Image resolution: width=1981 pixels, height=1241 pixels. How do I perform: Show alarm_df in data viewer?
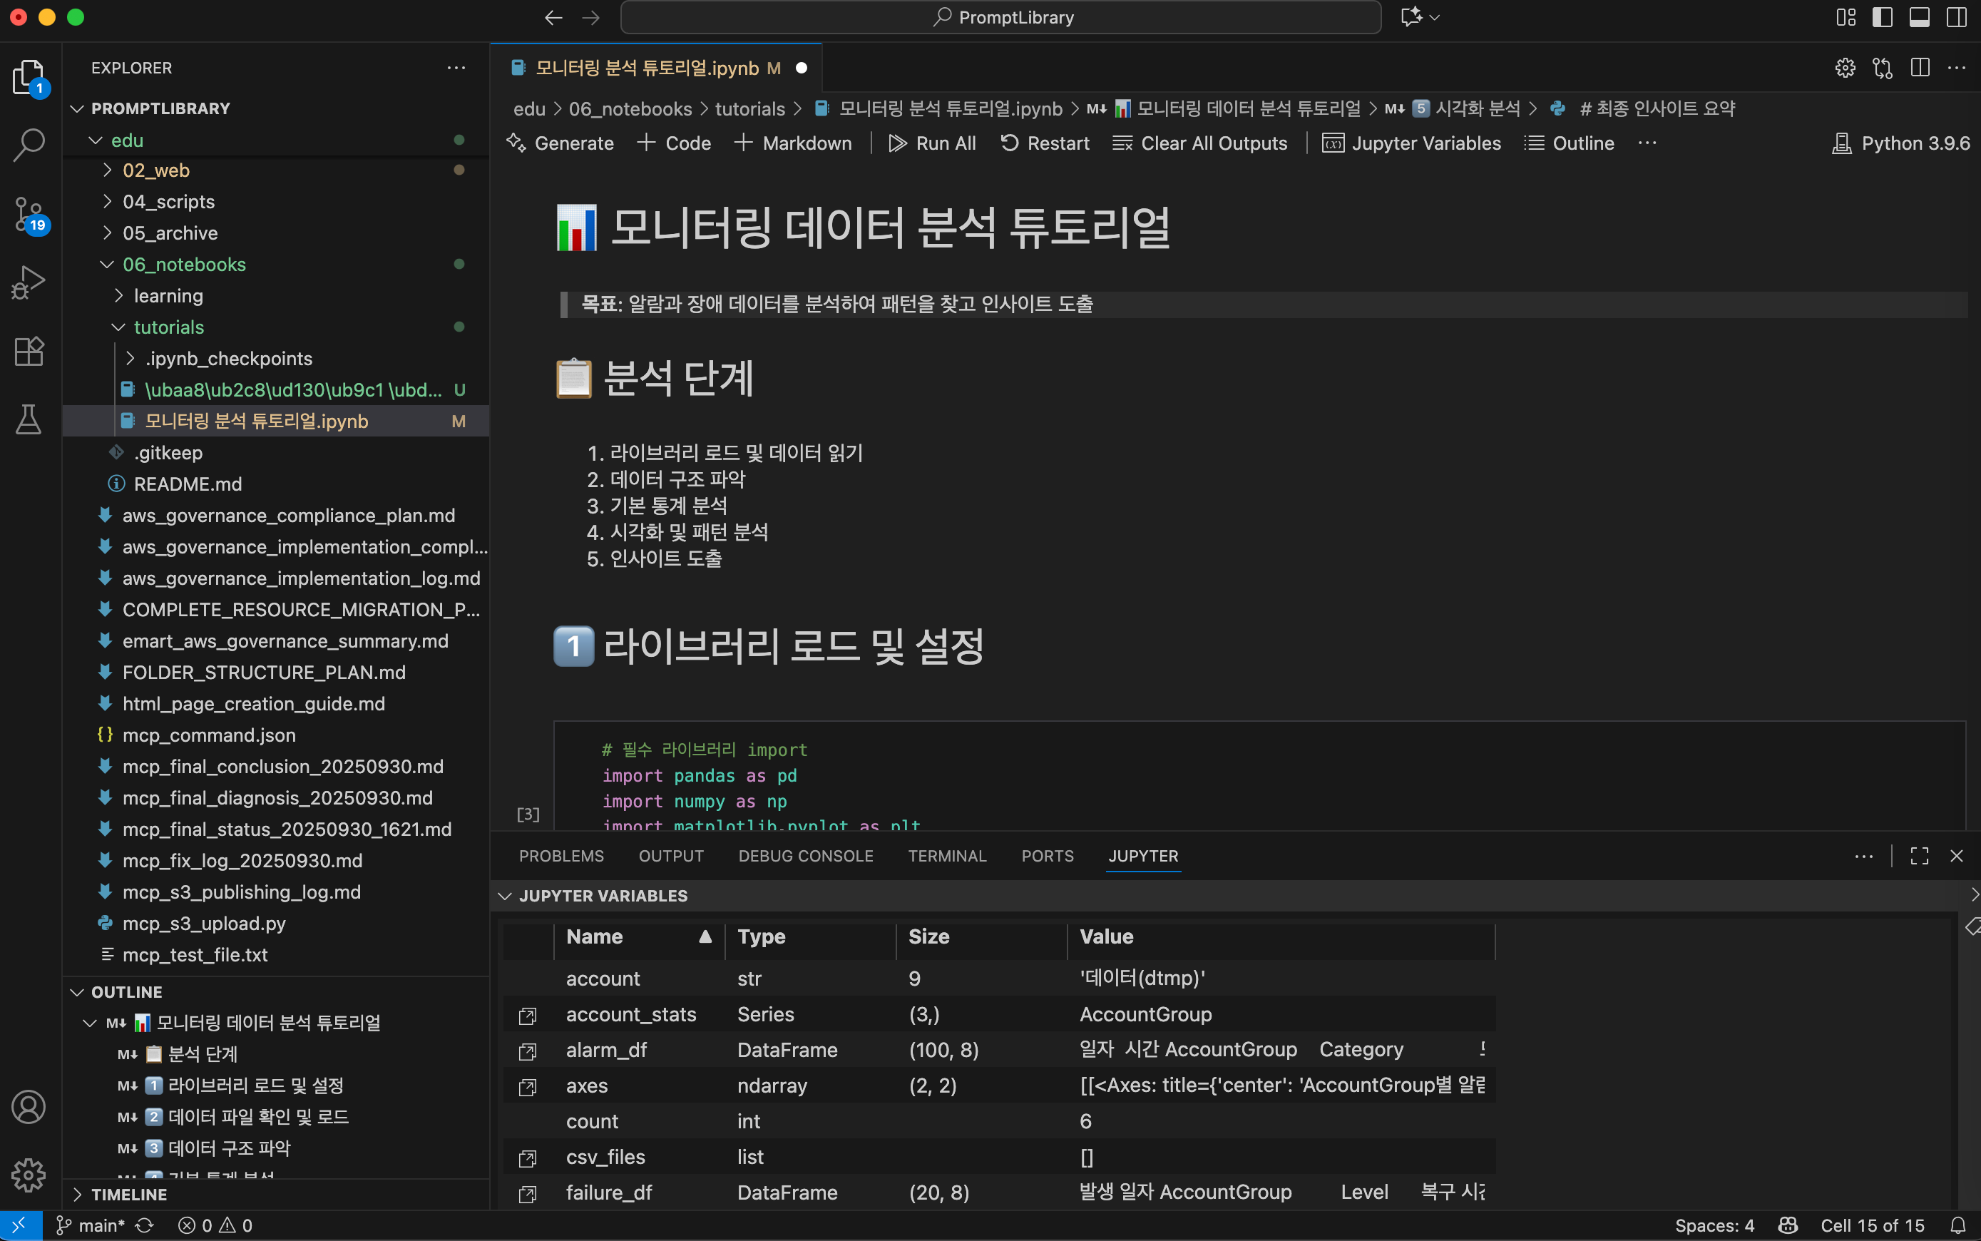click(x=528, y=1051)
